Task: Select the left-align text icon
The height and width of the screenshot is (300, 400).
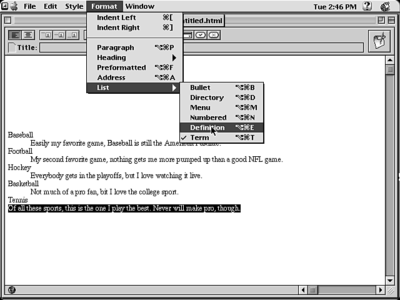Action: [15, 35]
